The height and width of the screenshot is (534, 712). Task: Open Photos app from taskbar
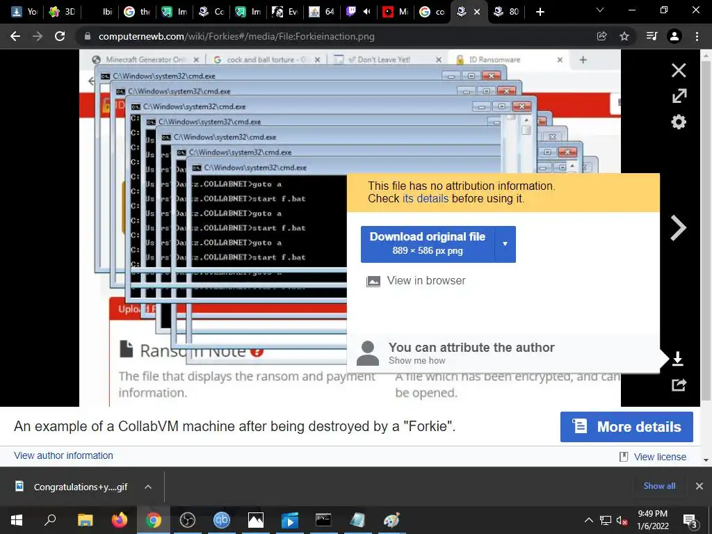[256, 520]
